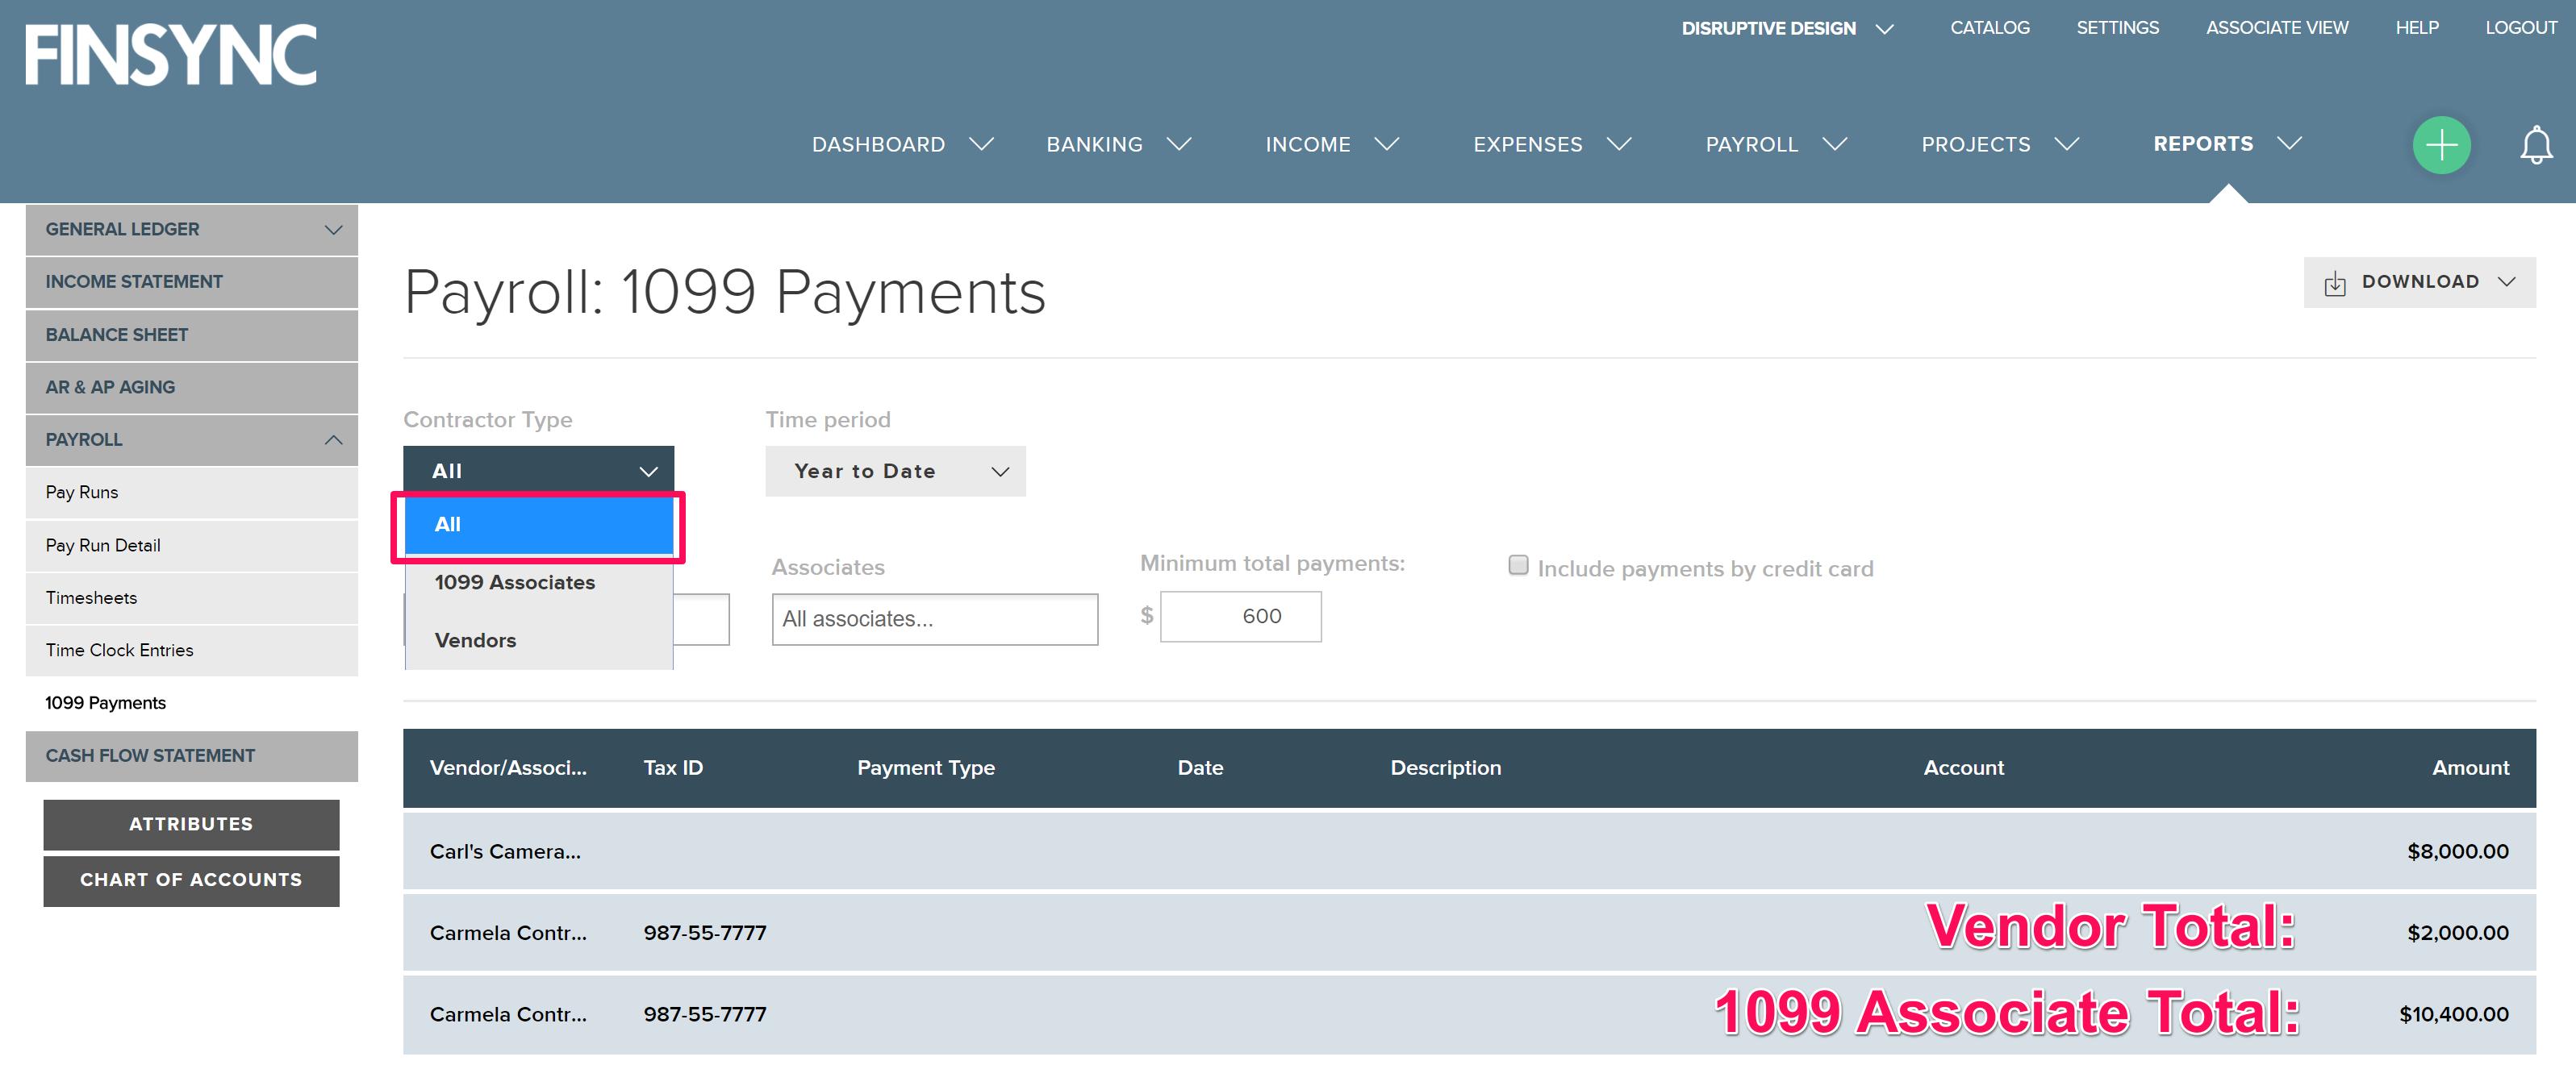Click the $10,400.00 amount cell
This screenshot has height=1065, width=2576.
2453,1015
